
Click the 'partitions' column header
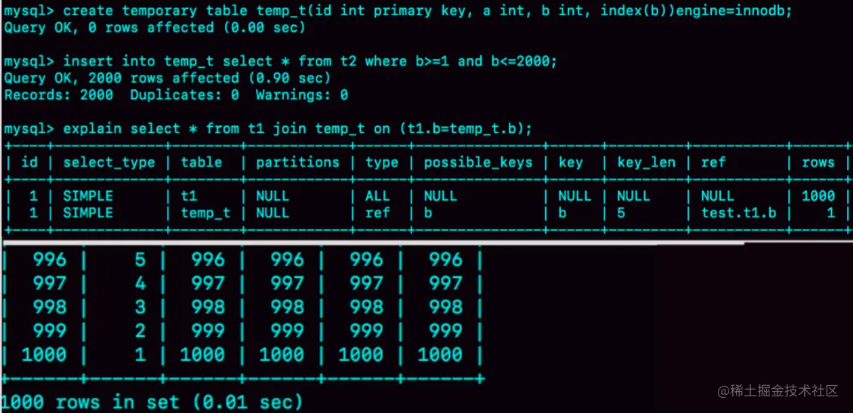(297, 162)
